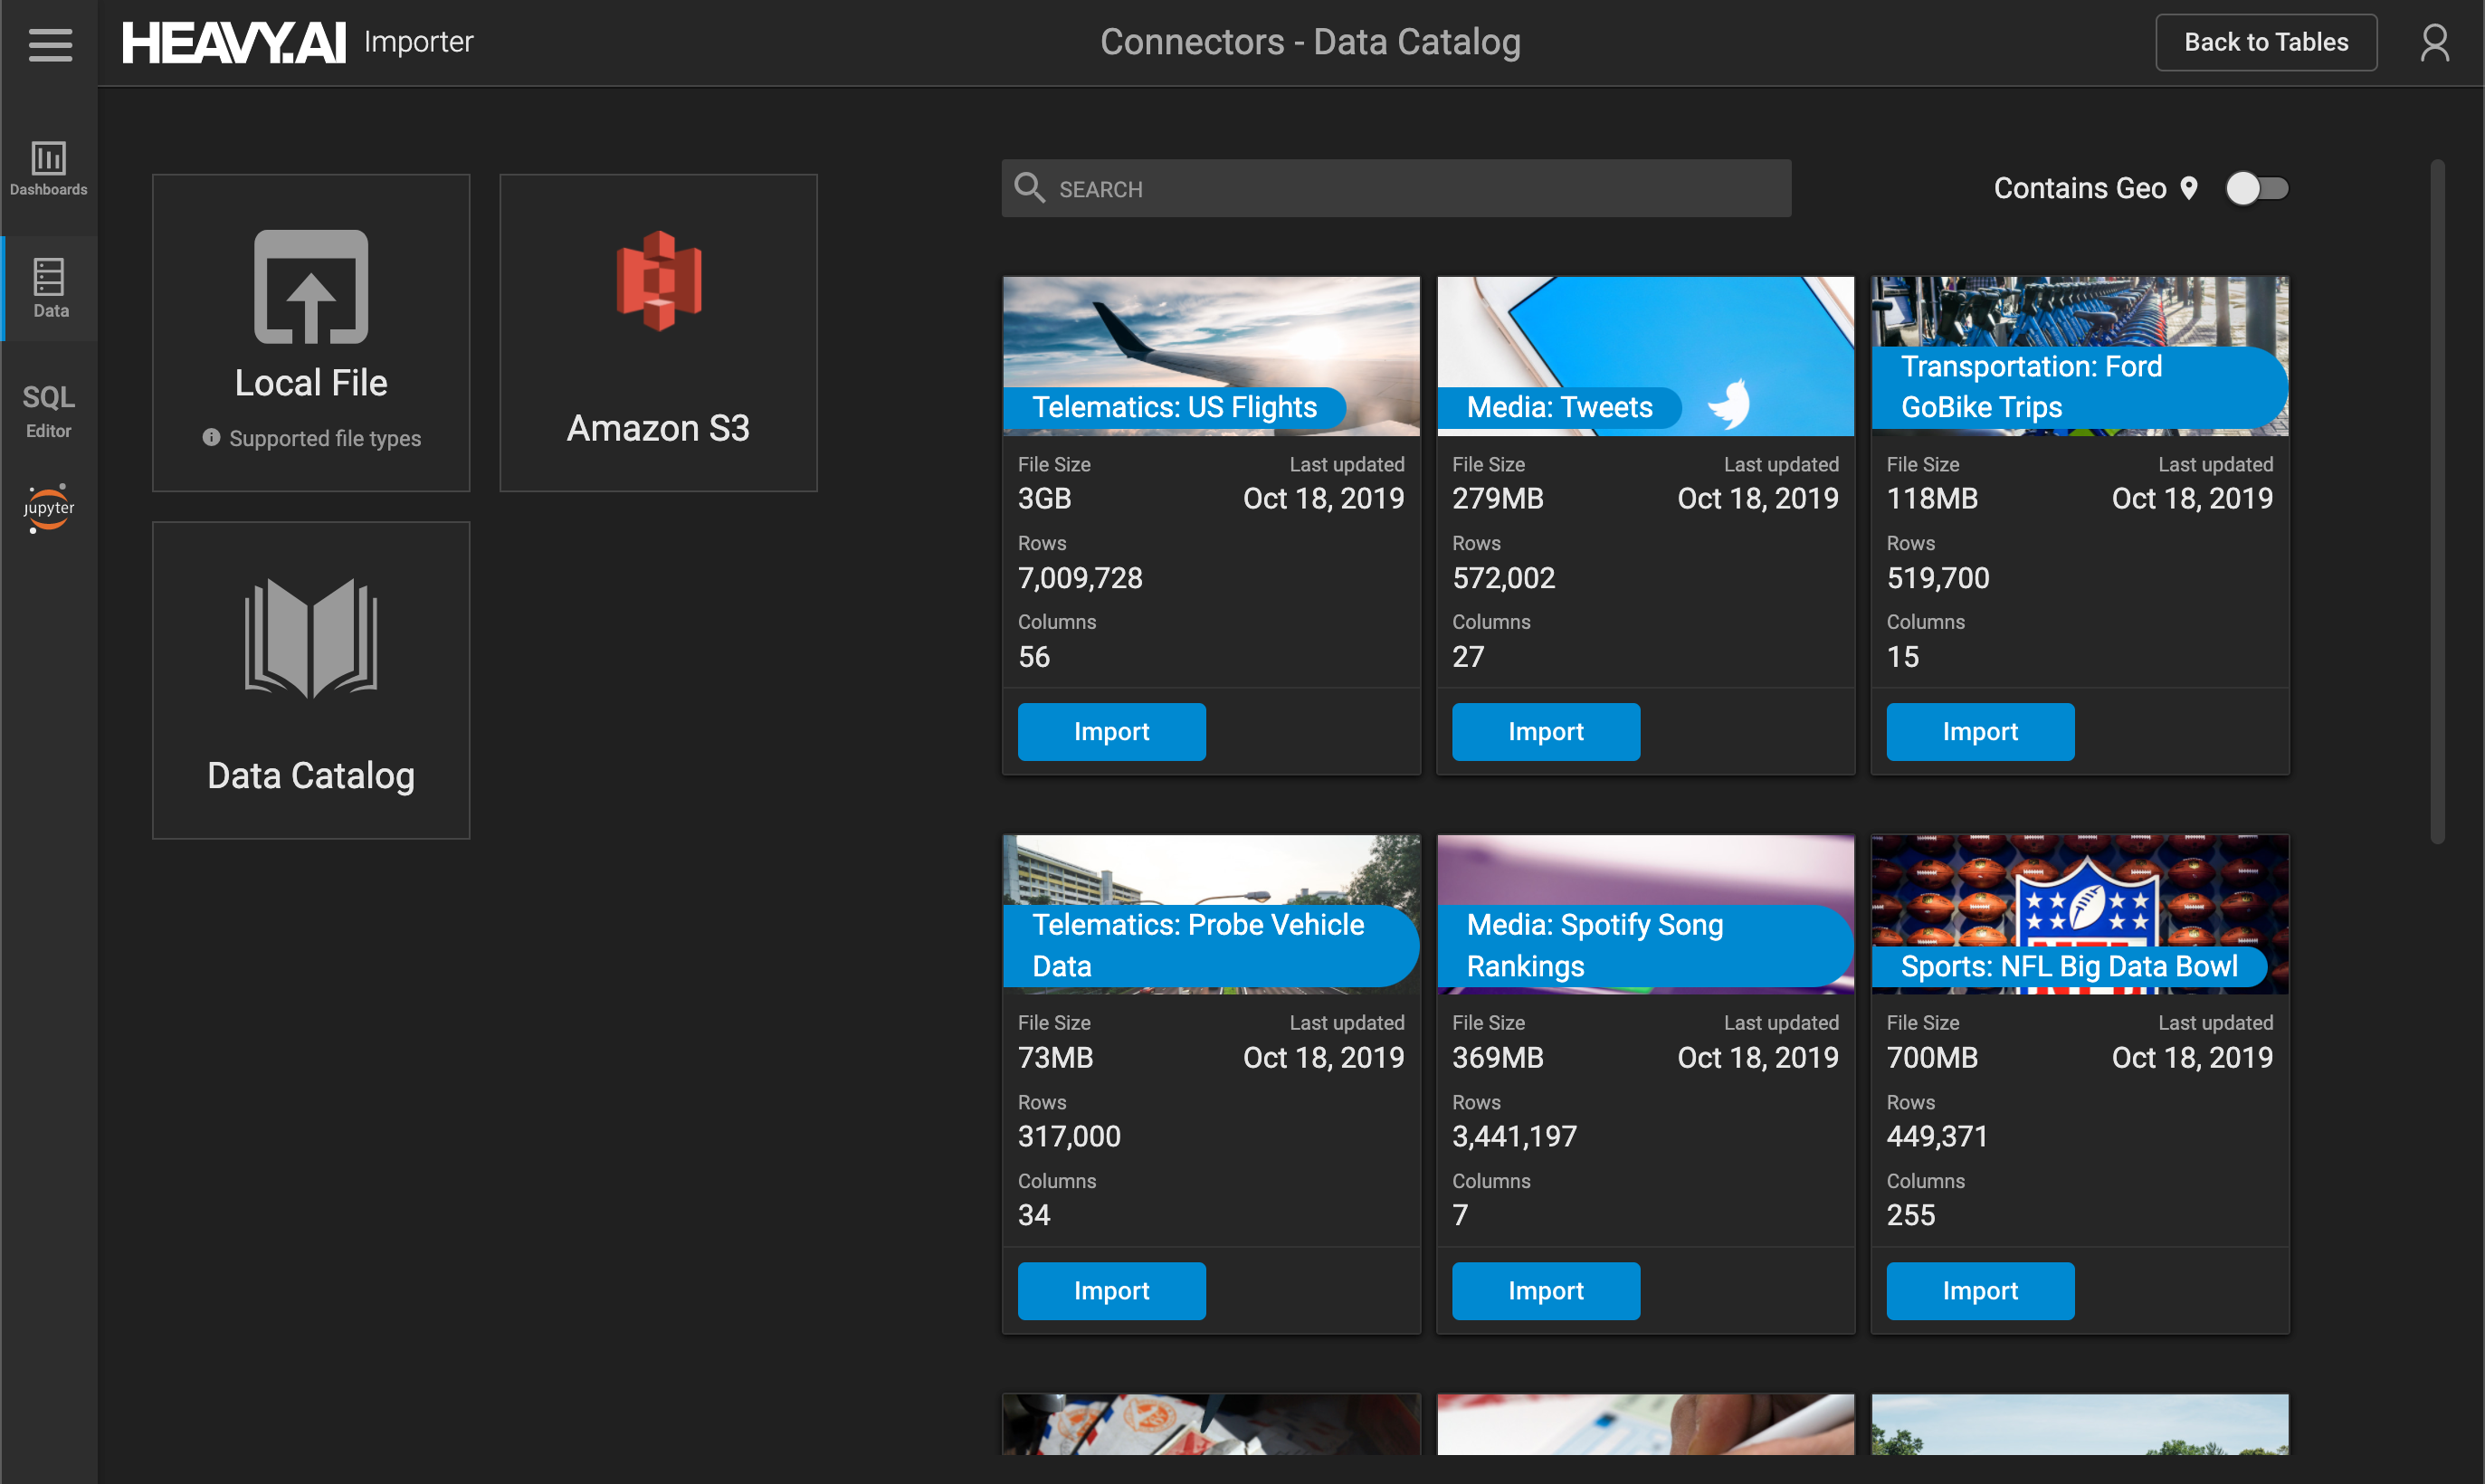
Task: Open the hamburger navigation menu
Action: [50, 44]
